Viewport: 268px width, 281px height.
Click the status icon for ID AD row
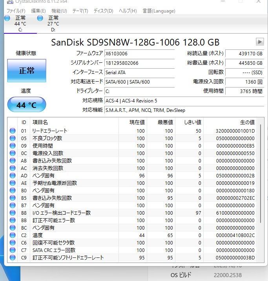point(13,175)
